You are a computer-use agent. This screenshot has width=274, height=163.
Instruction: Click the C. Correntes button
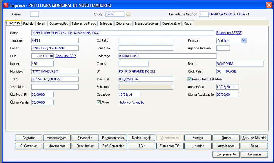(x=29, y=146)
